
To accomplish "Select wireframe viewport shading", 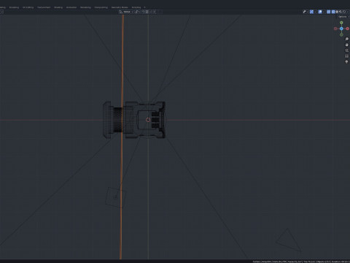I will pos(333,12).
